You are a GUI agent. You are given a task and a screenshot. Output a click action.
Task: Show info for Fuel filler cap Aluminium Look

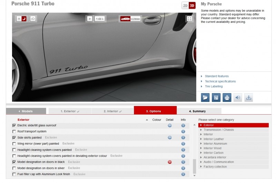click(183, 174)
